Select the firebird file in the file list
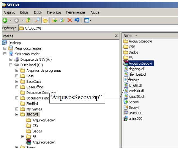The image size is (179, 149). point(135,80)
